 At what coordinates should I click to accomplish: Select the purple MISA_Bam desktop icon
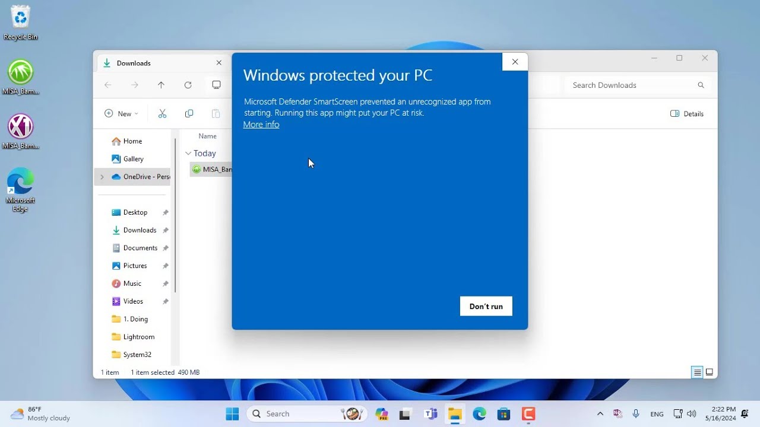(x=20, y=132)
